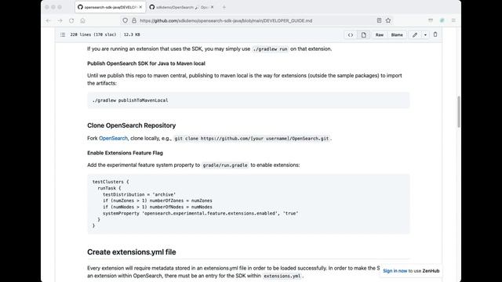Click the git clone command snippet

[252, 139]
